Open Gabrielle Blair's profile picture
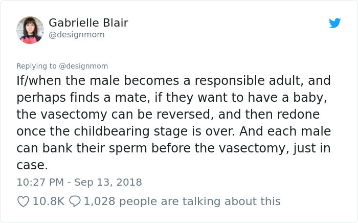358x223 pixels. coord(30,30)
